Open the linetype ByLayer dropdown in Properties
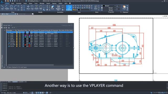The width and height of the screenshot is (168, 94). [x=115, y=8]
